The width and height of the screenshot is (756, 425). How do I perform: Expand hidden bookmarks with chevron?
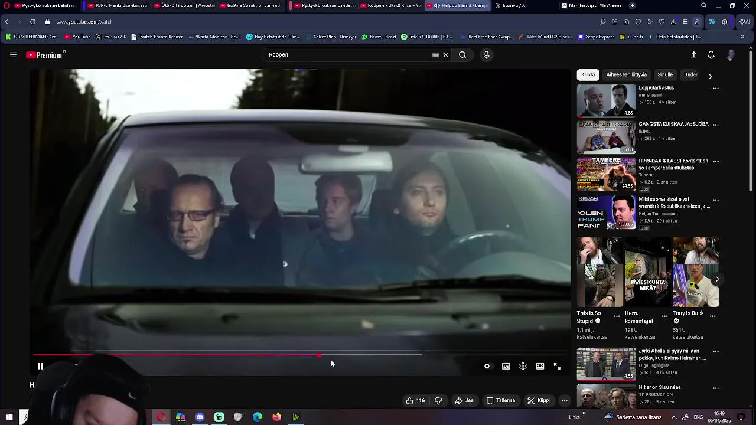click(x=742, y=37)
